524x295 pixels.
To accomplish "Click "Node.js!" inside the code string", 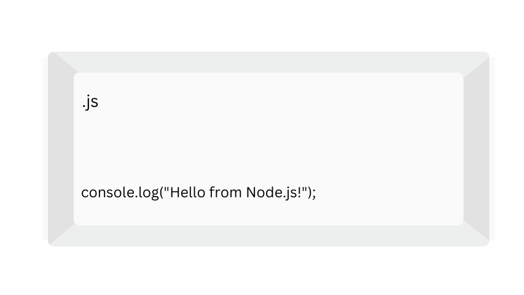I will 274,192.
